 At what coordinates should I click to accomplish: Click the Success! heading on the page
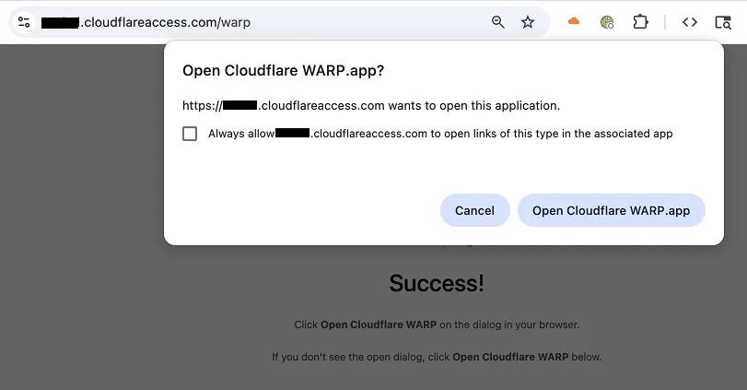(x=436, y=283)
